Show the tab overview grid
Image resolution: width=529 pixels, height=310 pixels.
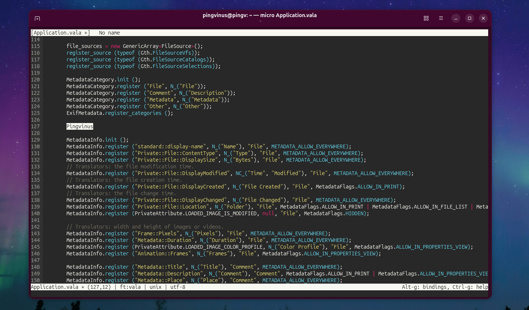(426, 18)
